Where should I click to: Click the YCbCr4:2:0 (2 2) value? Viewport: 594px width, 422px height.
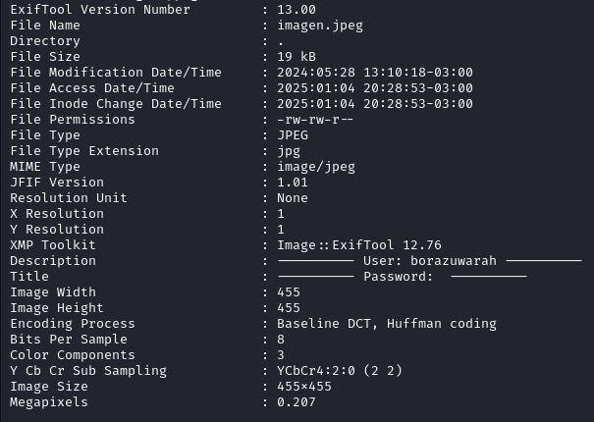pos(340,371)
